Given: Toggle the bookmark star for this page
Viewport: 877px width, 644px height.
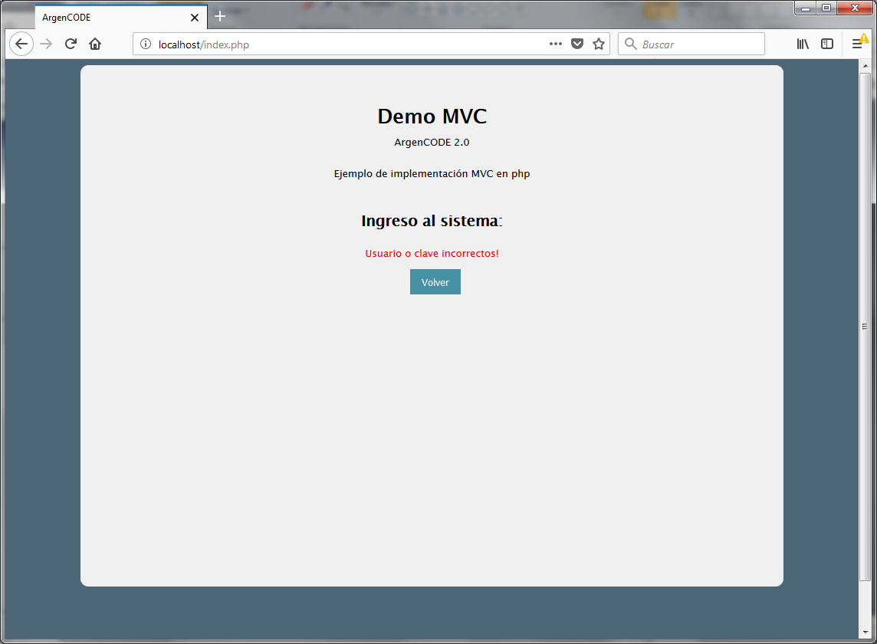Looking at the screenshot, I should coord(599,44).
